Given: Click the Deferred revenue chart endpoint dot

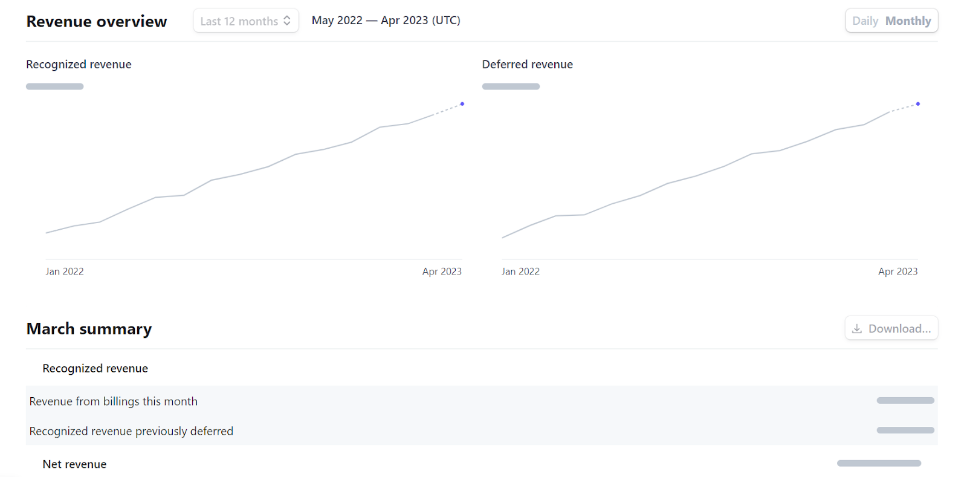Looking at the screenshot, I should tap(918, 104).
